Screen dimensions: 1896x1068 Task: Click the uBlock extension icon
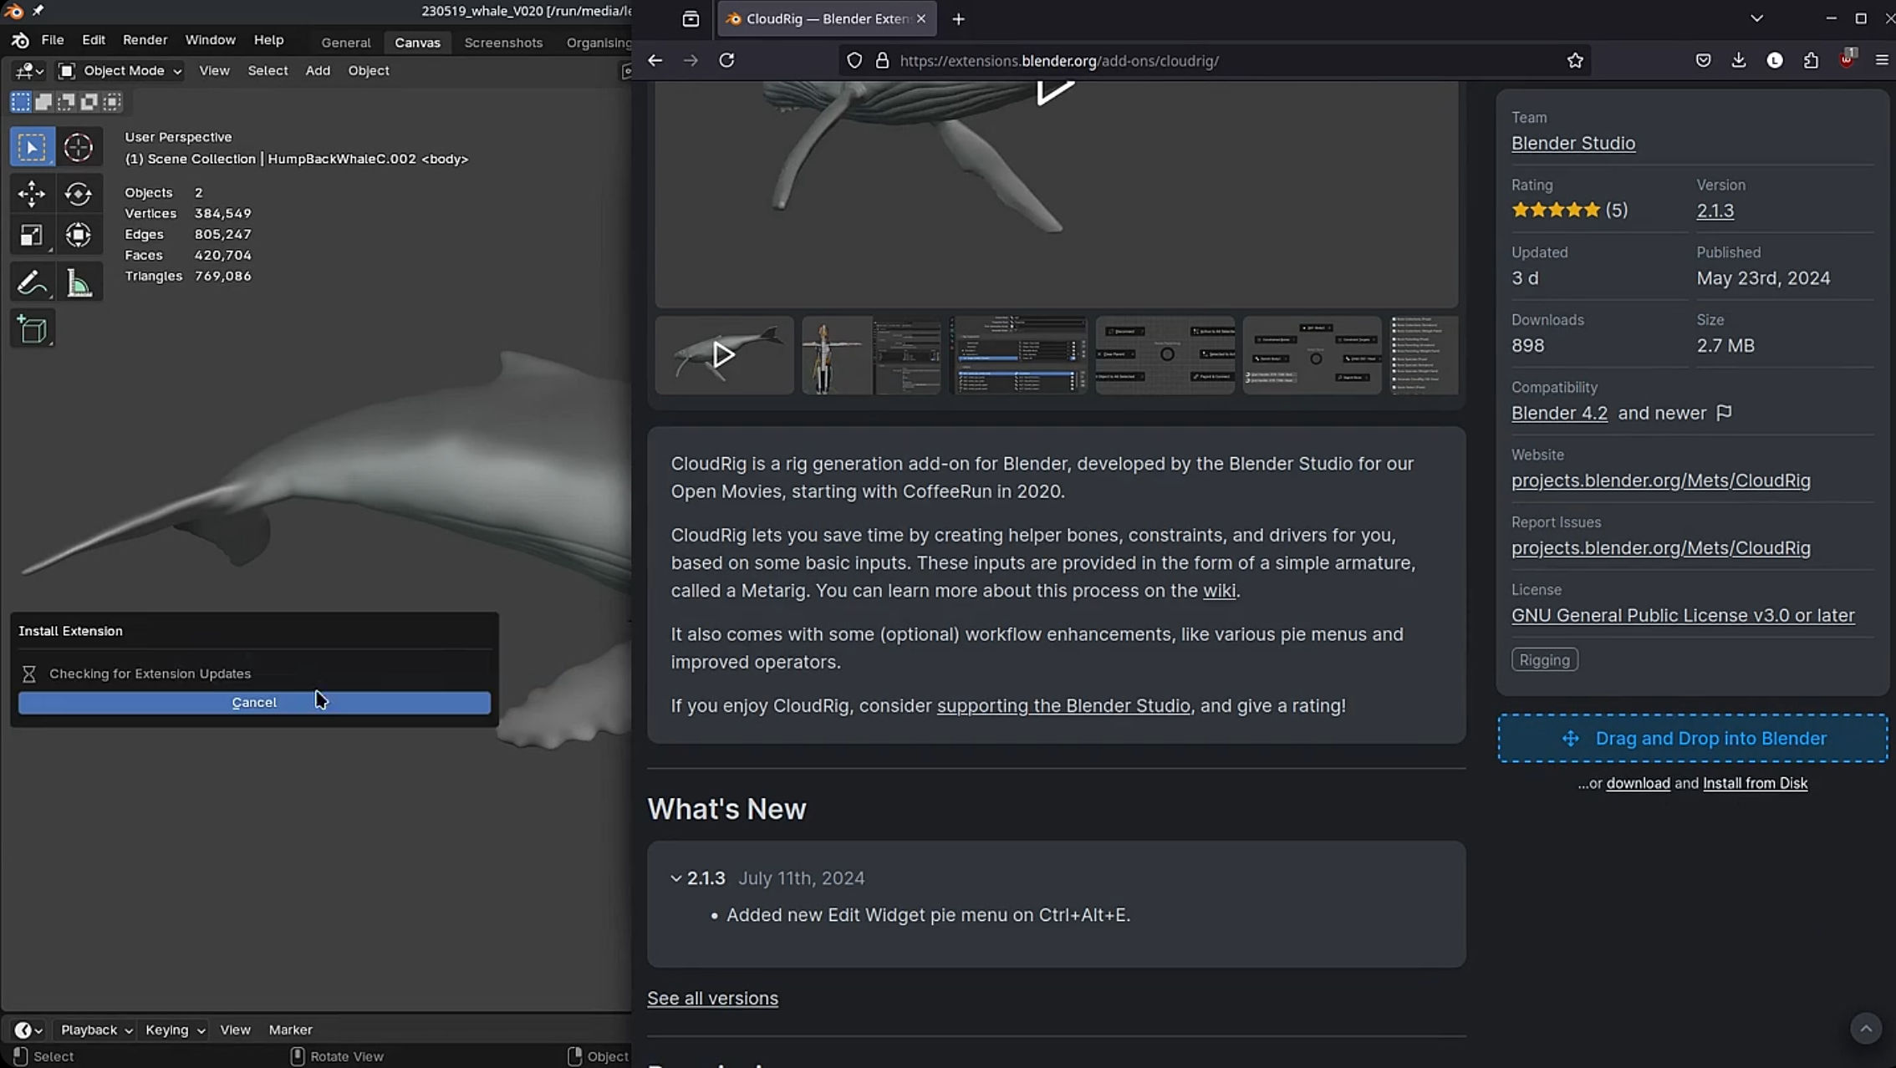[1847, 60]
